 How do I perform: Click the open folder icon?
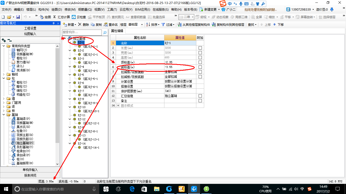coord(9,17)
